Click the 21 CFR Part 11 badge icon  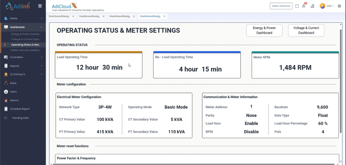6,74
